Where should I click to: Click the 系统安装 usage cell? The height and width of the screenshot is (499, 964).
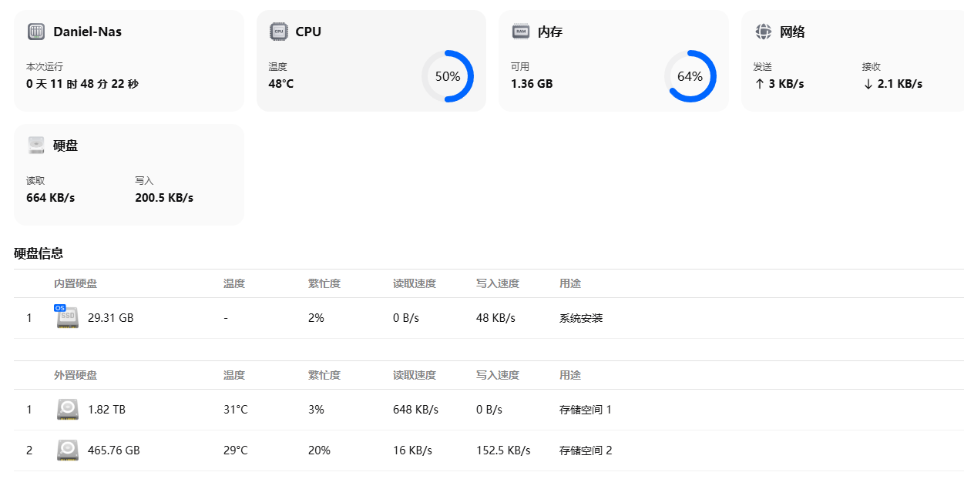point(581,317)
